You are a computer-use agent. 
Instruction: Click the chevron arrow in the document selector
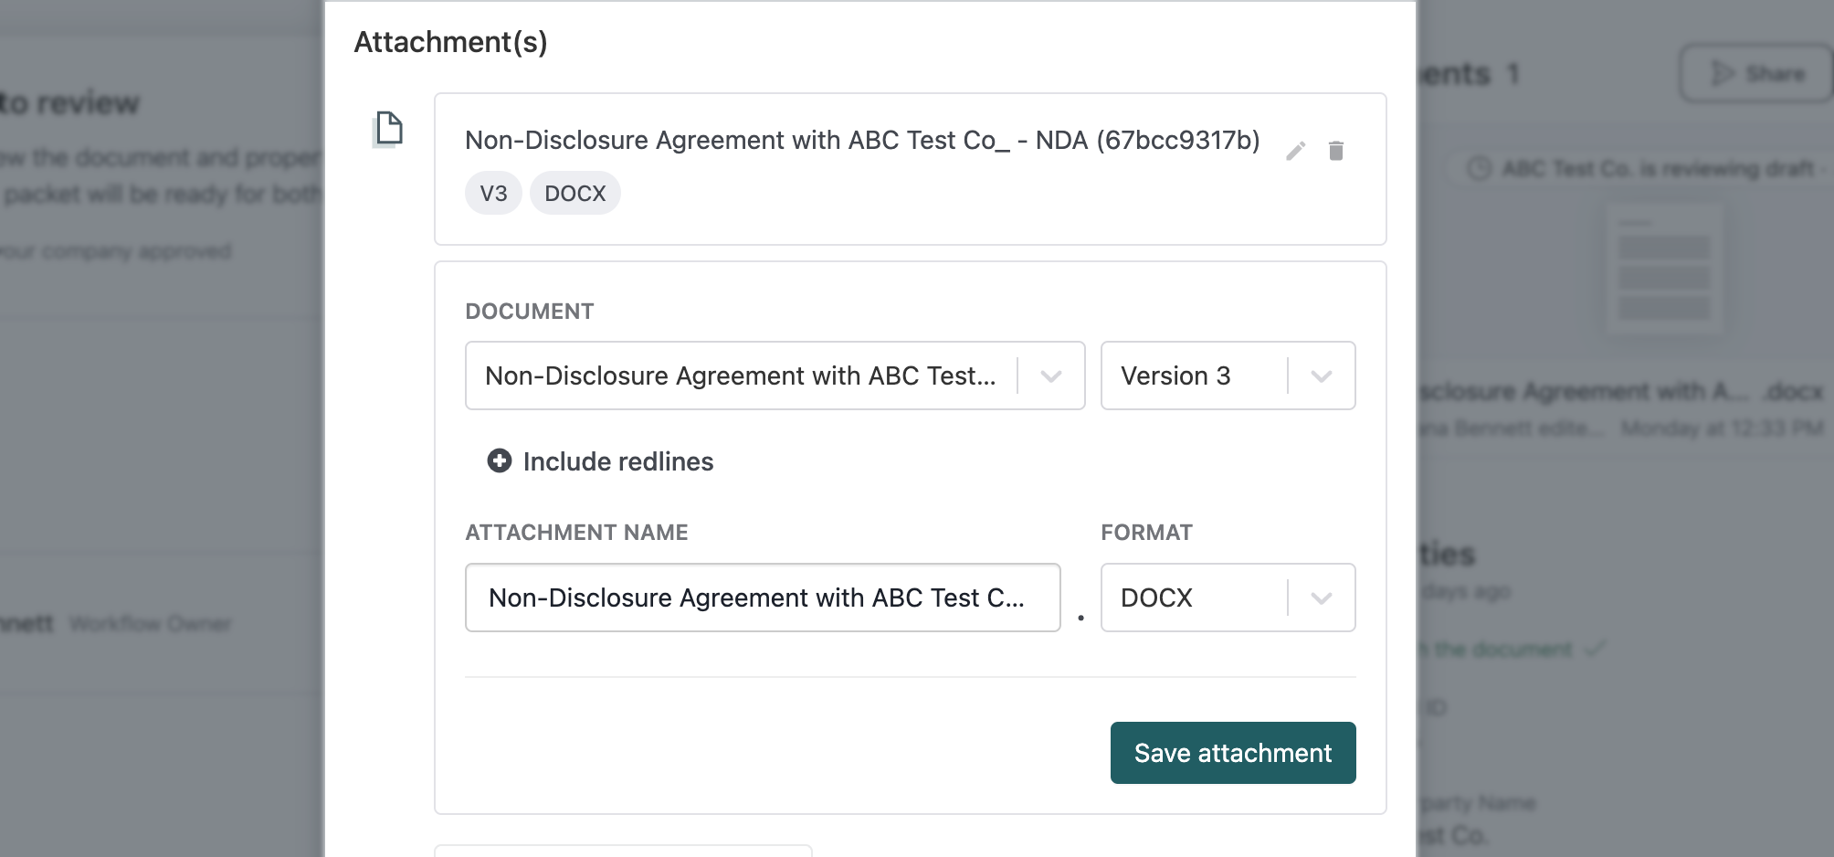click(x=1051, y=376)
